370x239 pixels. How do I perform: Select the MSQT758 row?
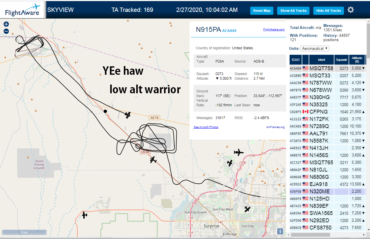click(x=327, y=68)
